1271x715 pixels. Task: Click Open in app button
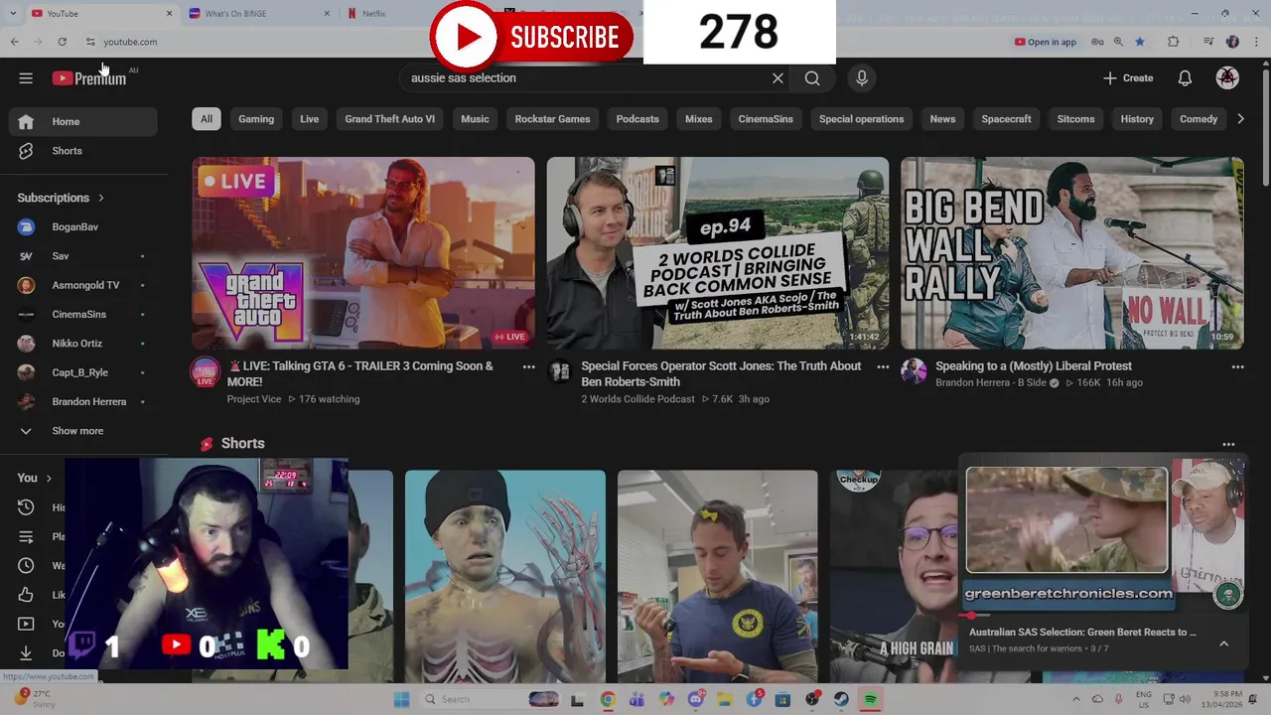point(1046,42)
